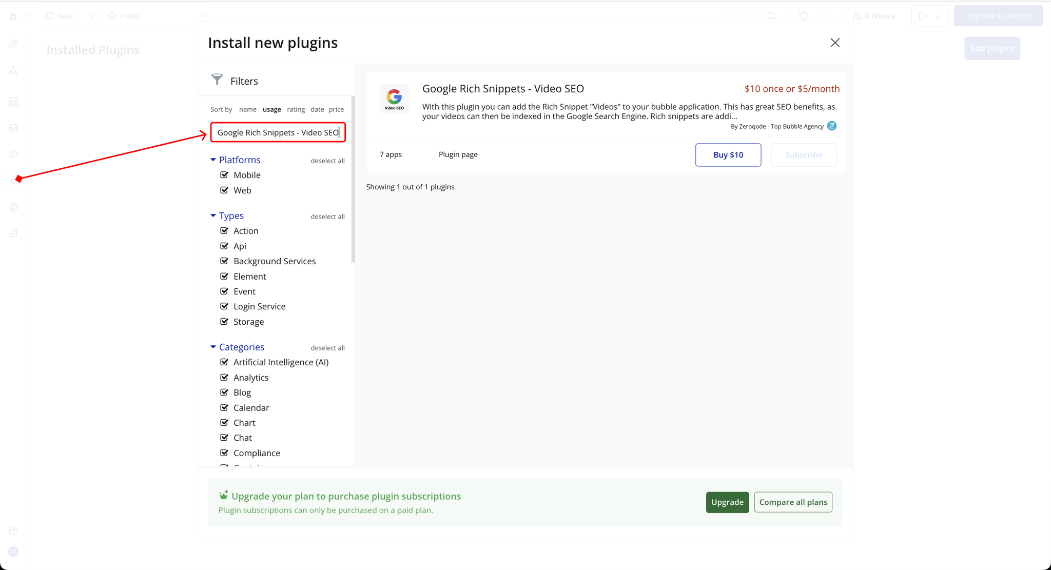
Task: Sort plugins by rating
Action: click(296, 109)
